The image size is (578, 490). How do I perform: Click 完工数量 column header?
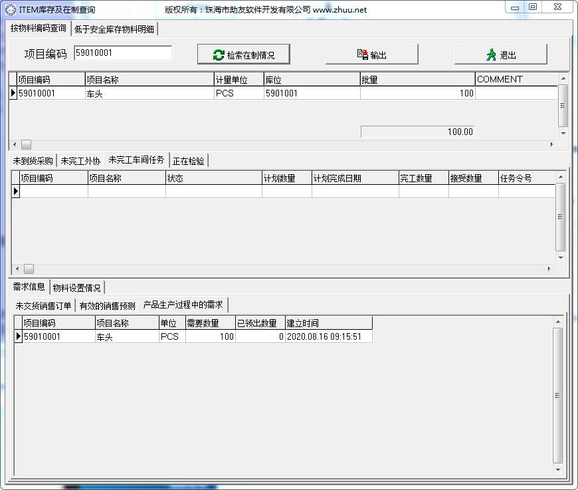423,178
